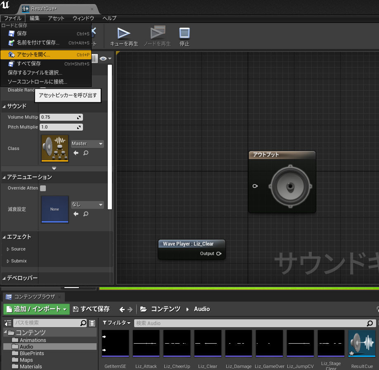The height and width of the screenshot is (370, 379).
Task: Open the attenuation settings dropdown
Action: coord(87,205)
